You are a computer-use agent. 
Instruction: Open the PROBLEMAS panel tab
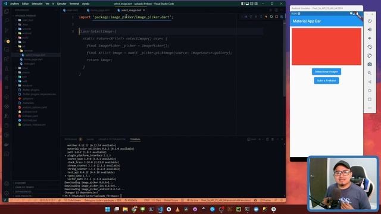coord(71,139)
